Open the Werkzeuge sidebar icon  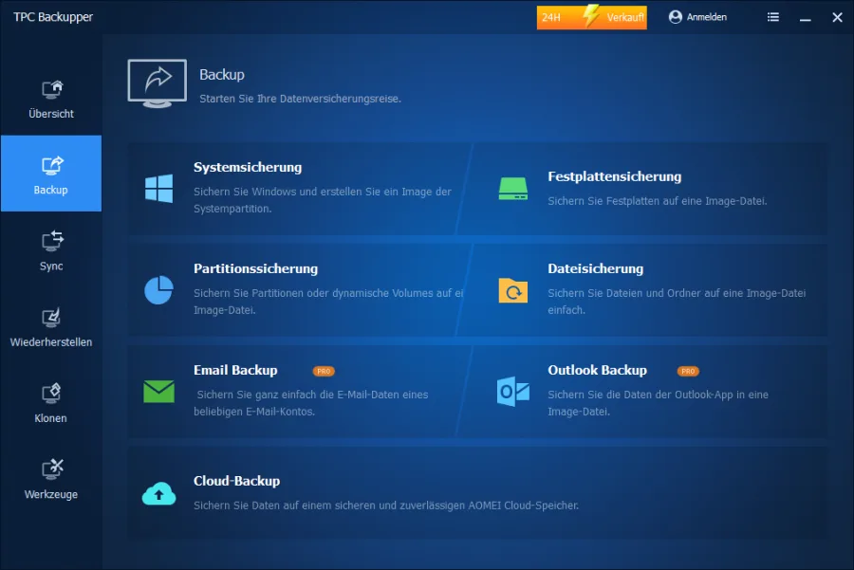52,469
